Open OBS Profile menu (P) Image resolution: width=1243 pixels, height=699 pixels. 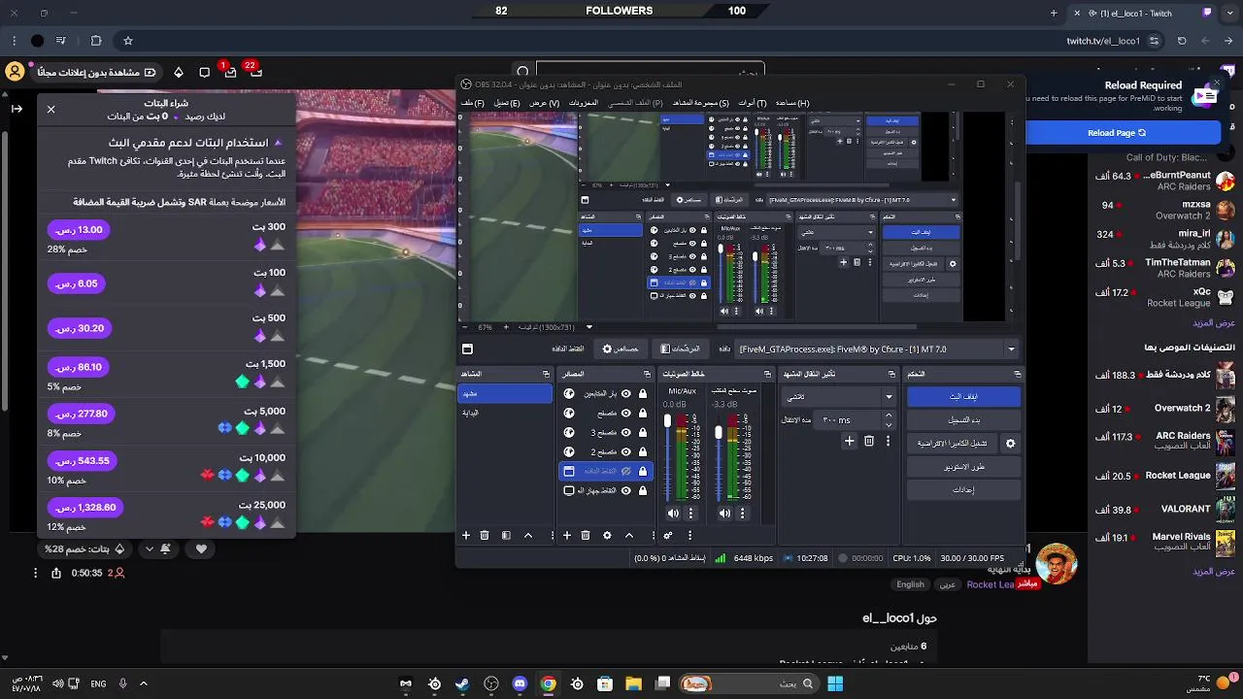pos(635,103)
